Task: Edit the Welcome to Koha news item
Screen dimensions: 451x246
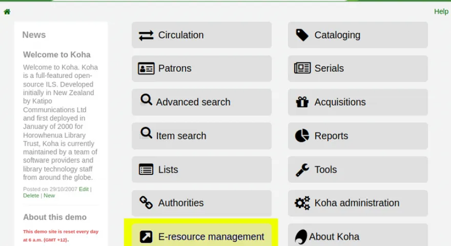Action: (84, 189)
